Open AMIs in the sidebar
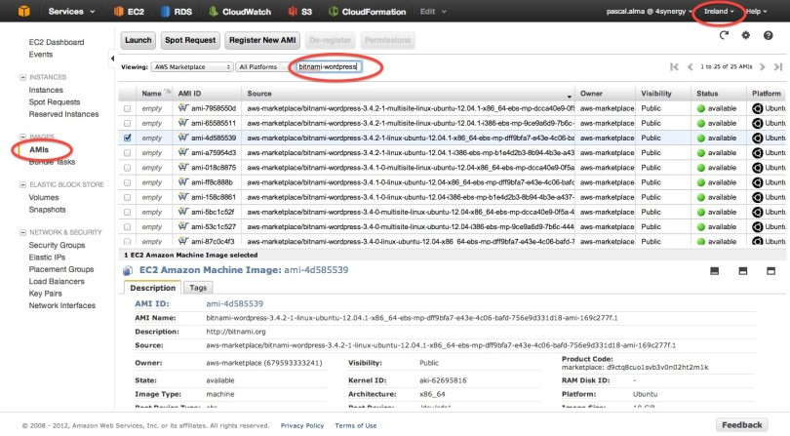This screenshot has width=790, height=436. (x=39, y=149)
